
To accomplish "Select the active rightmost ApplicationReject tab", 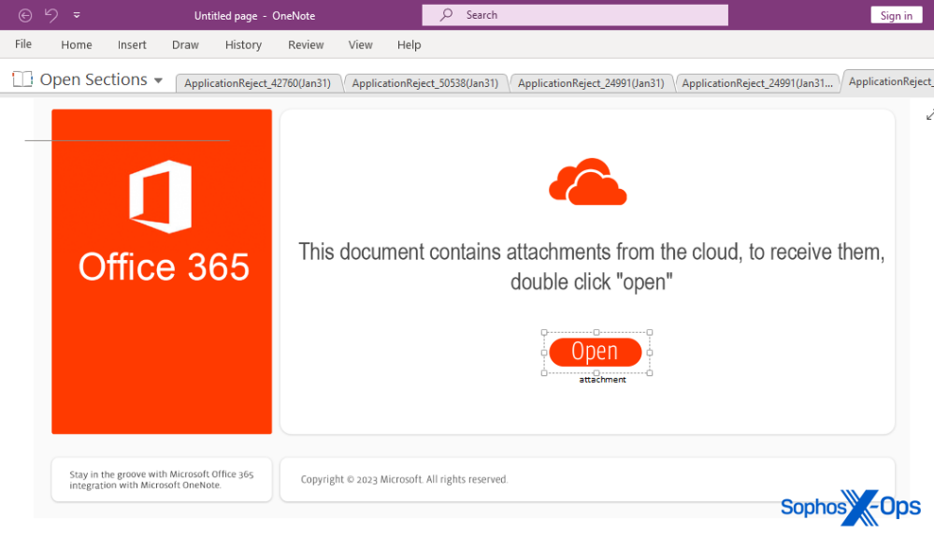I will pyautogui.click(x=889, y=81).
